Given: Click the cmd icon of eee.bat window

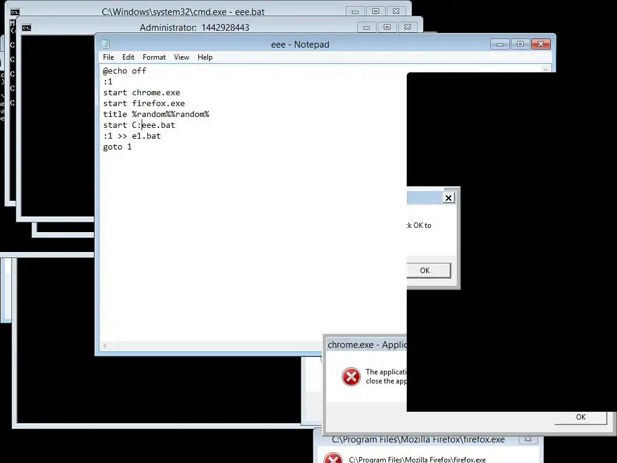Looking at the screenshot, I should tap(15, 12).
